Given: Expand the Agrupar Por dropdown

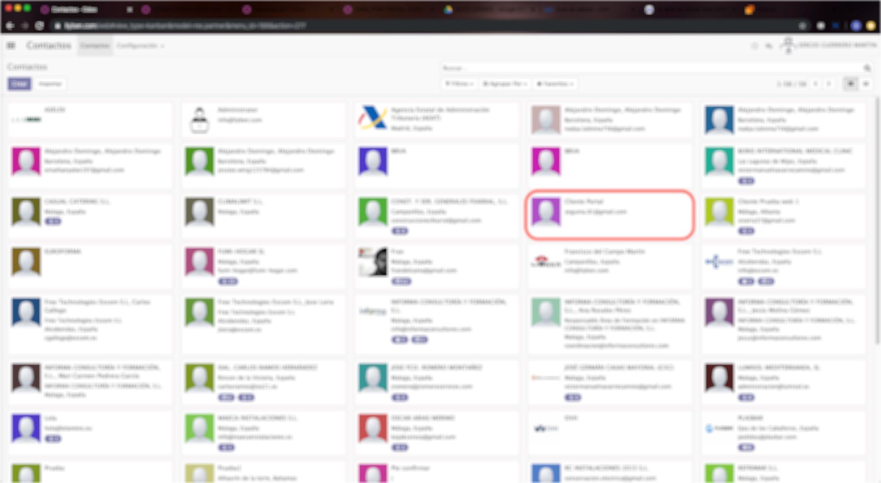Looking at the screenshot, I should tap(505, 84).
